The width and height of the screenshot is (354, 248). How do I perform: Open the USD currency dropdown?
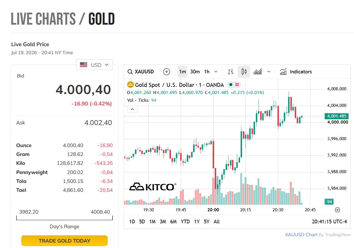click(95, 65)
